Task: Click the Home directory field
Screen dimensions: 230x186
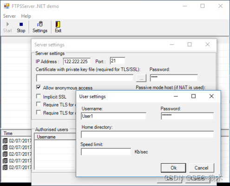Action: (x=147, y=134)
